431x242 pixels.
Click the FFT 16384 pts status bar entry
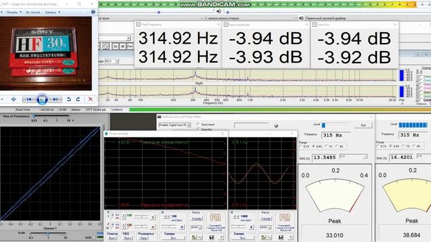[96, 110]
